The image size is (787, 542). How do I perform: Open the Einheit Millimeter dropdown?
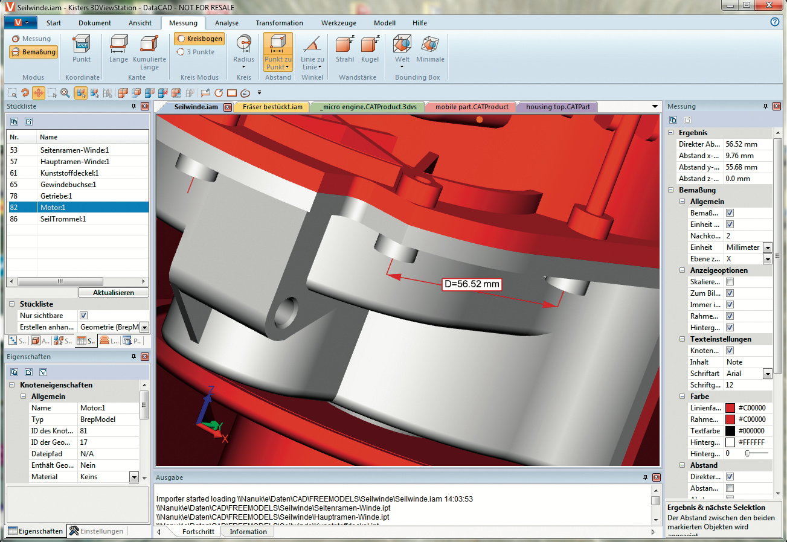point(768,247)
